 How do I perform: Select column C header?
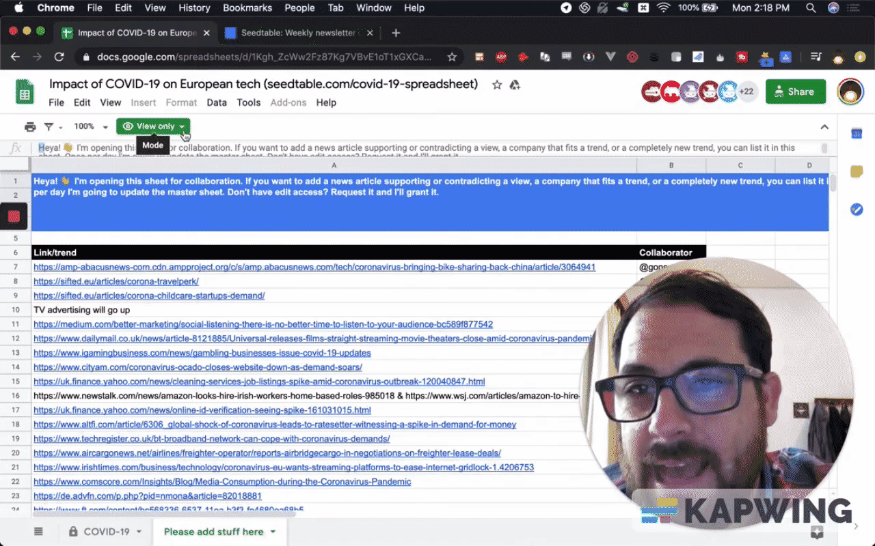pyautogui.click(x=740, y=165)
